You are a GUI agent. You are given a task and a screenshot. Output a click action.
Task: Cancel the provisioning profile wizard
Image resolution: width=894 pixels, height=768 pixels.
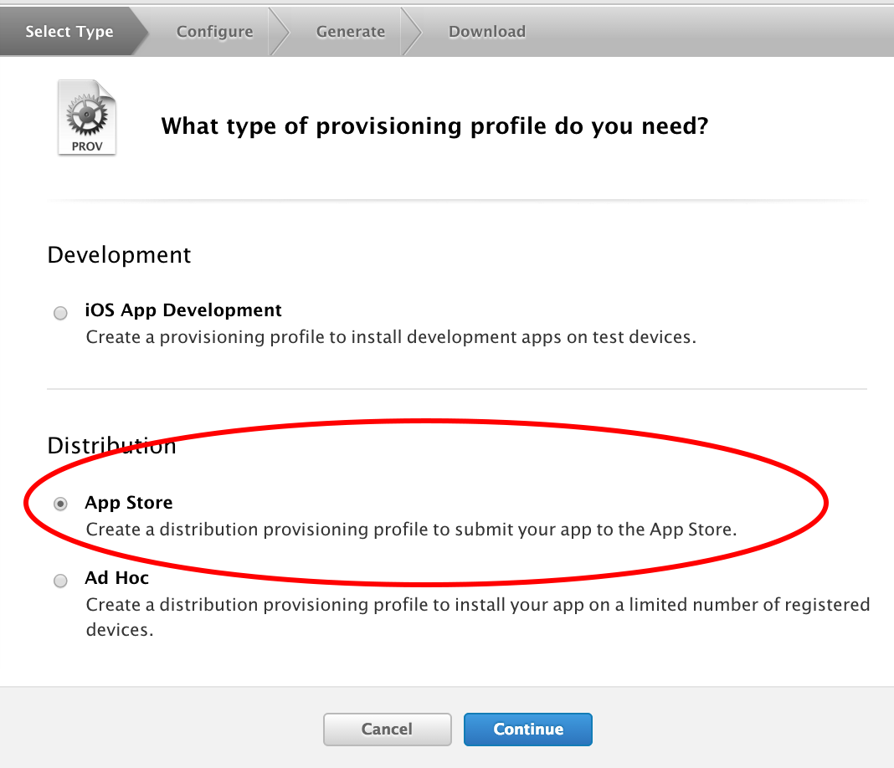pyautogui.click(x=387, y=730)
